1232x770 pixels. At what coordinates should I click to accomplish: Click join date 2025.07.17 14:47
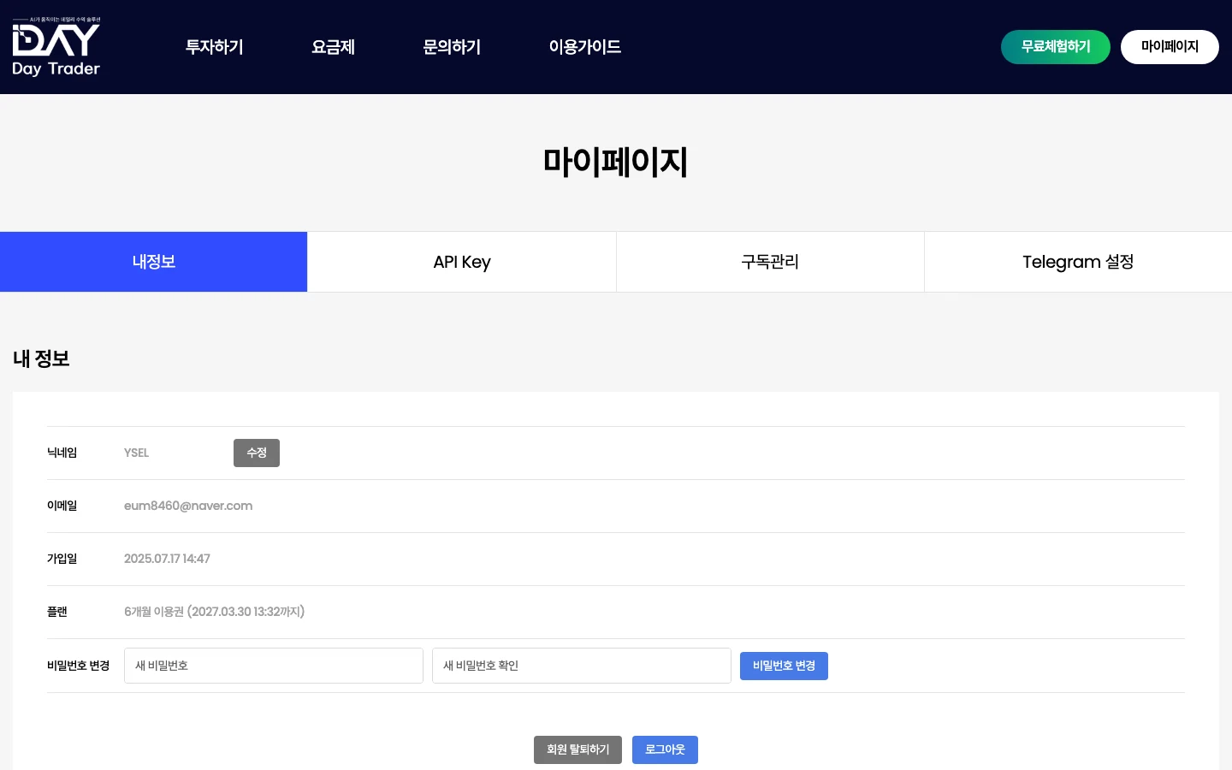(167, 559)
